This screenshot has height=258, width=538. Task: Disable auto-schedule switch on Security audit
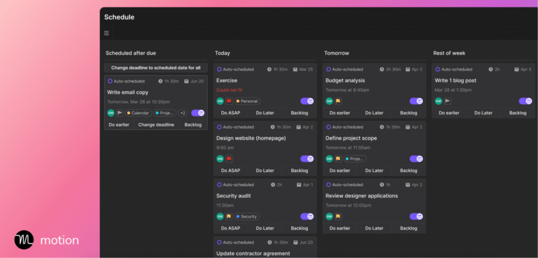(307, 217)
